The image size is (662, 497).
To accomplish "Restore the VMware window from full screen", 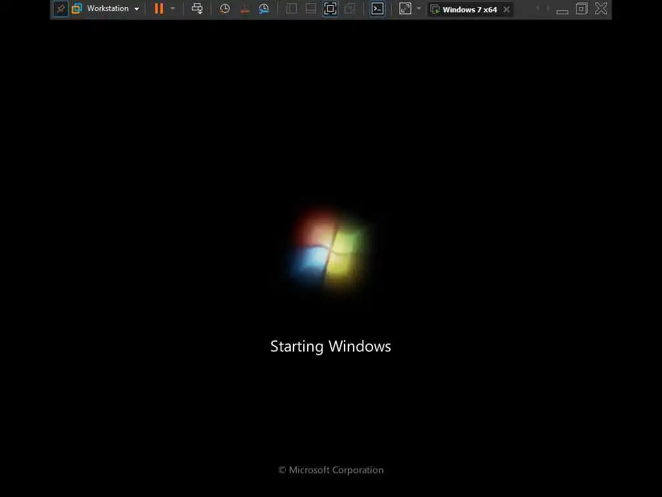I will [x=582, y=8].
